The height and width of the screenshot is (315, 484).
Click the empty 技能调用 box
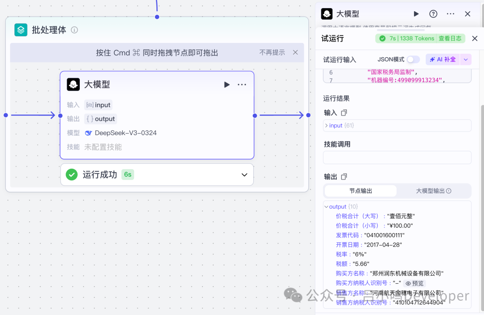click(397, 157)
